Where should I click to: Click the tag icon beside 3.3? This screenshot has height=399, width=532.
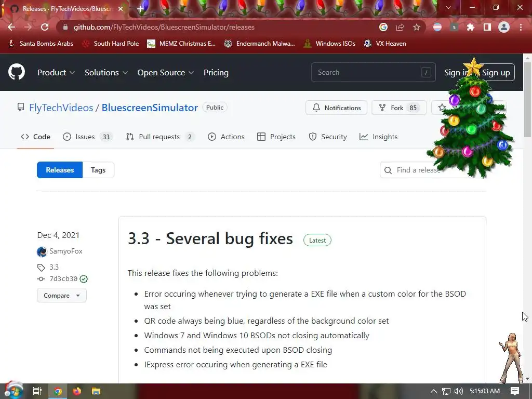(41, 268)
